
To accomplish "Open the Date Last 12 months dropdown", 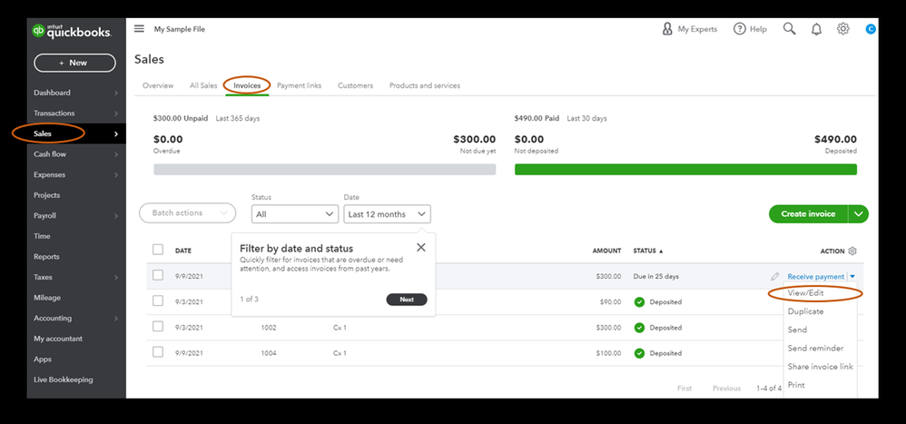I will 387,213.
